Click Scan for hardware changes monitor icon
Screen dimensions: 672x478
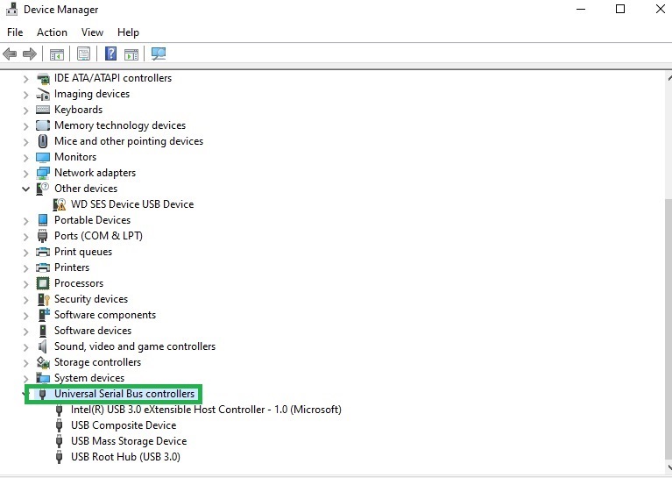pyautogui.click(x=159, y=54)
